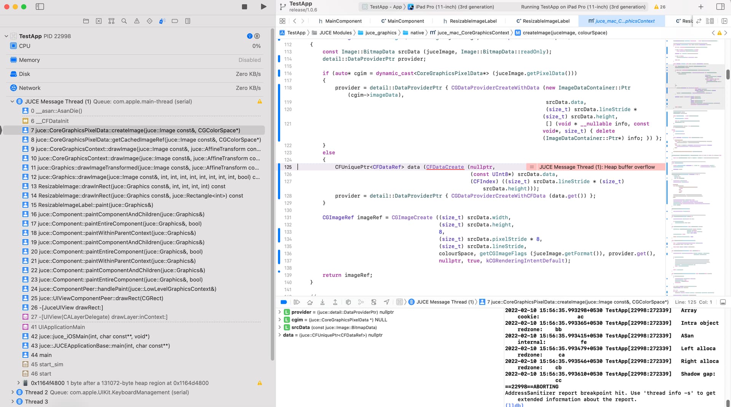Click the process view options button
The width and height of the screenshot is (731, 407).
[257, 36]
